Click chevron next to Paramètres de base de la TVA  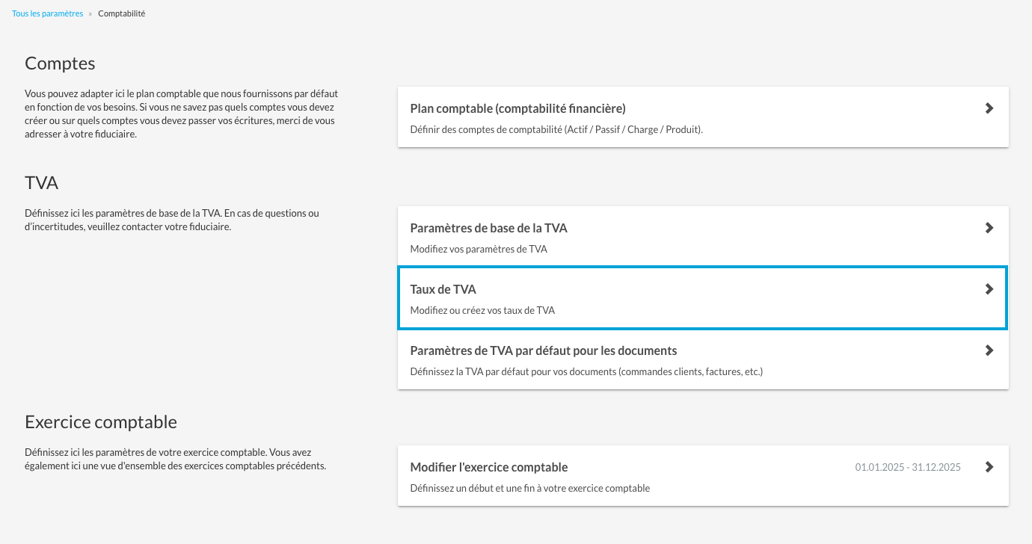989,228
